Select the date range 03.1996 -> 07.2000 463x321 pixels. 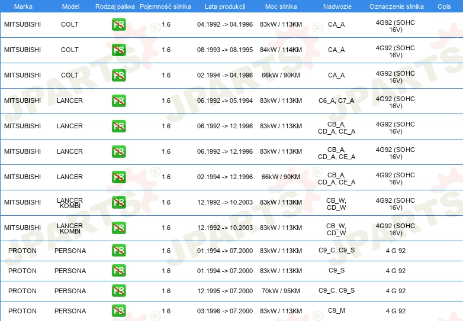click(x=225, y=311)
